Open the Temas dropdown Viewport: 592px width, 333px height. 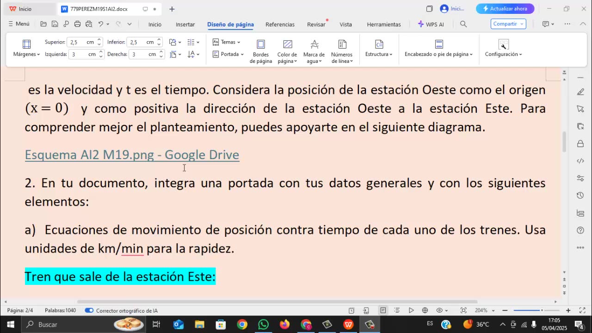pos(227,42)
